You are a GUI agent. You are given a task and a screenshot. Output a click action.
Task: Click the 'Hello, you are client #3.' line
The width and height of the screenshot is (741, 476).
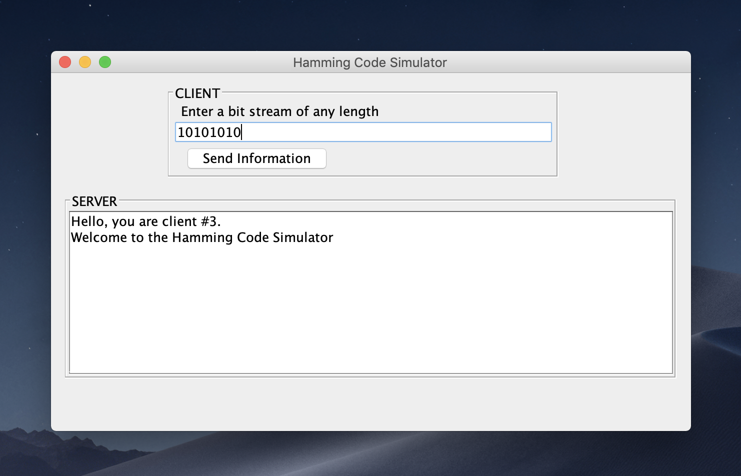click(145, 221)
